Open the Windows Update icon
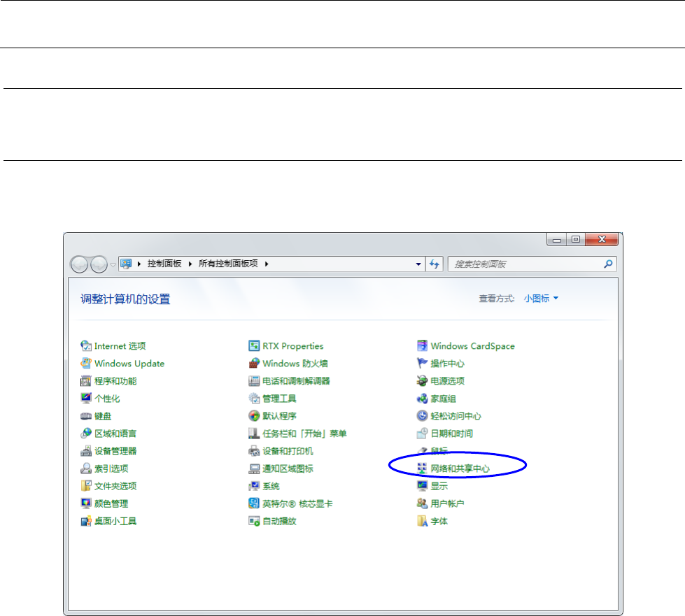The width and height of the screenshot is (685, 616). [x=86, y=363]
